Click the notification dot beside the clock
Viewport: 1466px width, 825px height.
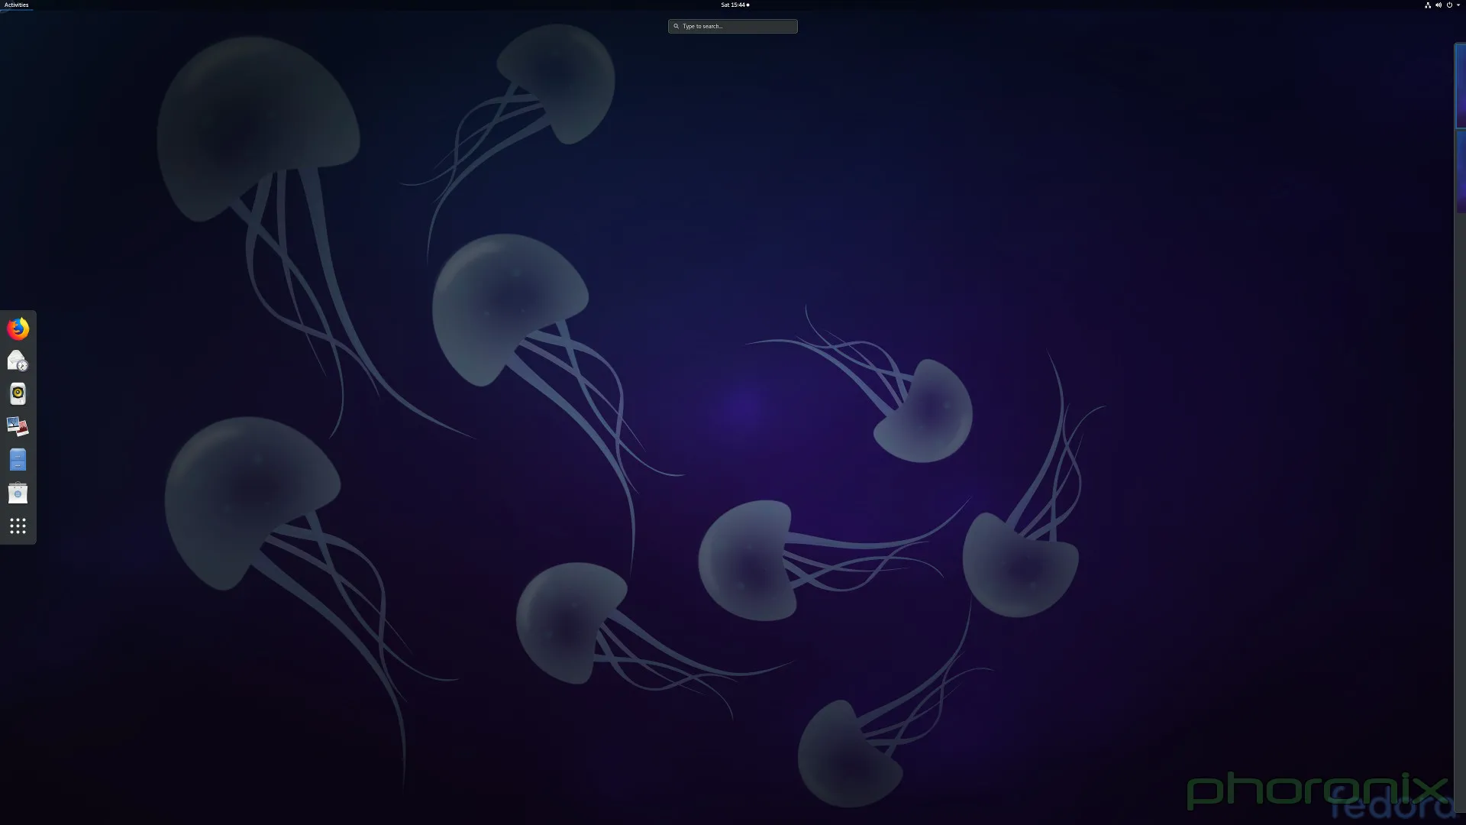[x=748, y=5]
